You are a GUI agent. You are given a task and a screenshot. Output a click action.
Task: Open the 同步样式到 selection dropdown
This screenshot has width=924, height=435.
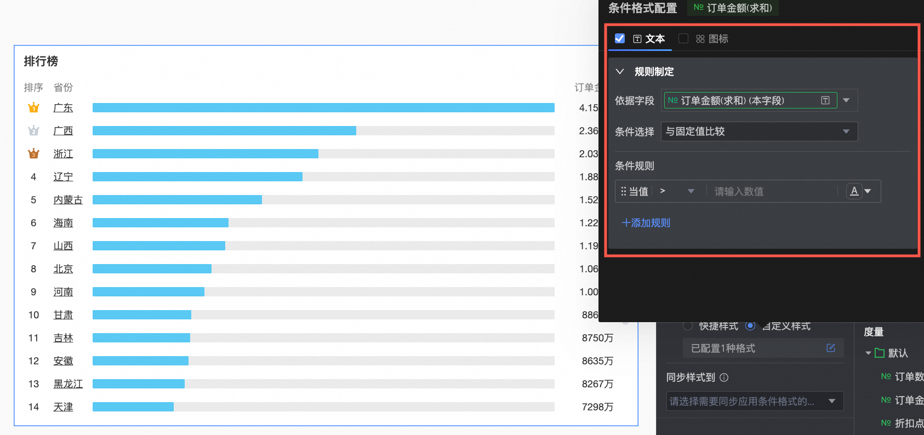pos(755,401)
